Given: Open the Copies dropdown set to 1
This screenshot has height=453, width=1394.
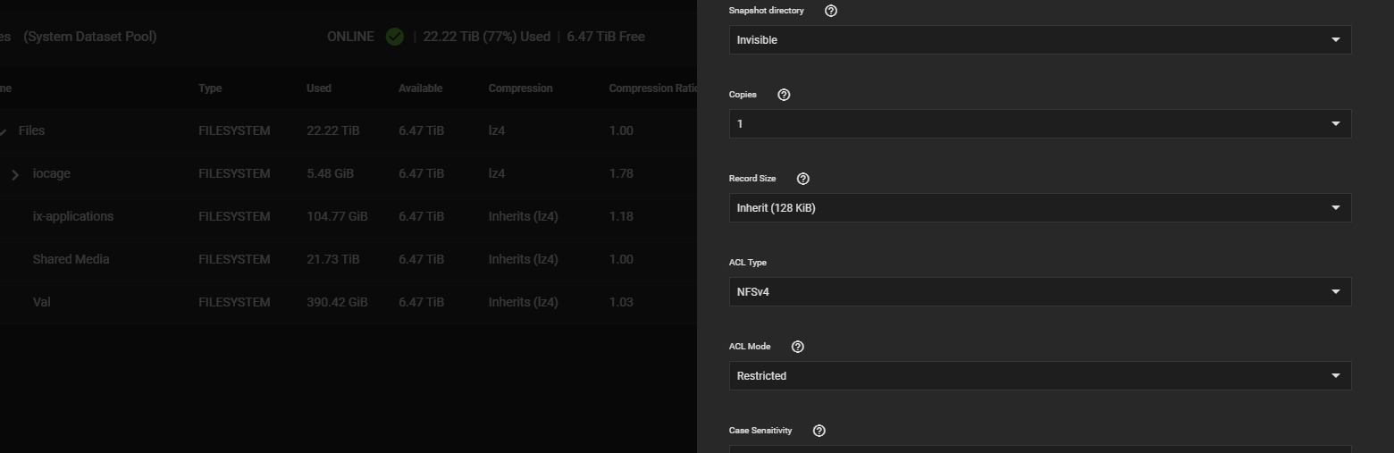Looking at the screenshot, I should coord(1040,124).
